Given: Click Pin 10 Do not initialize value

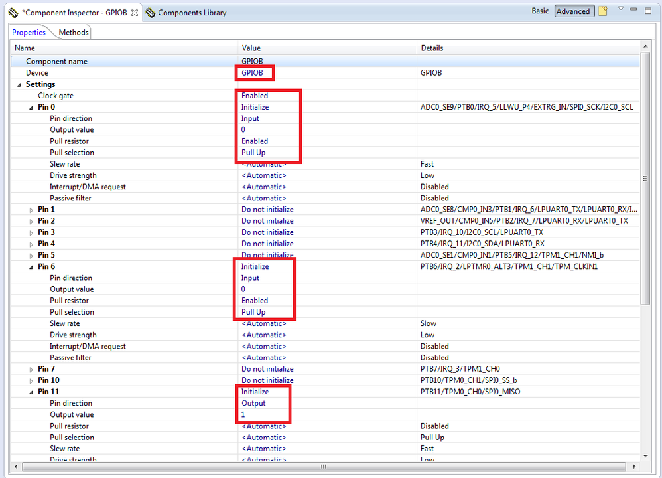Looking at the screenshot, I should coord(267,380).
